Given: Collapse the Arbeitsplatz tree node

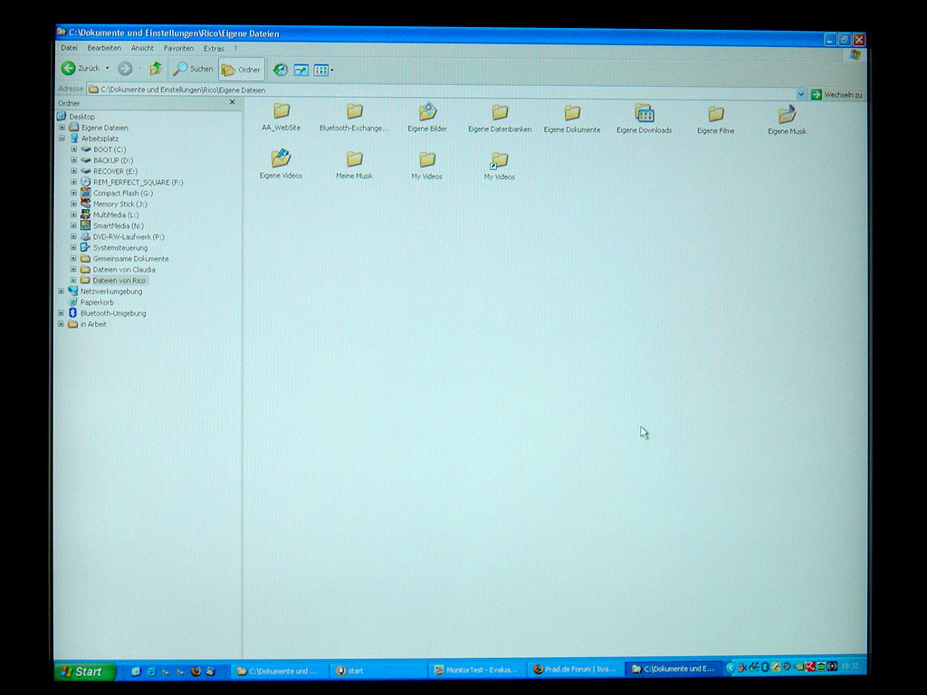Looking at the screenshot, I should [62, 138].
